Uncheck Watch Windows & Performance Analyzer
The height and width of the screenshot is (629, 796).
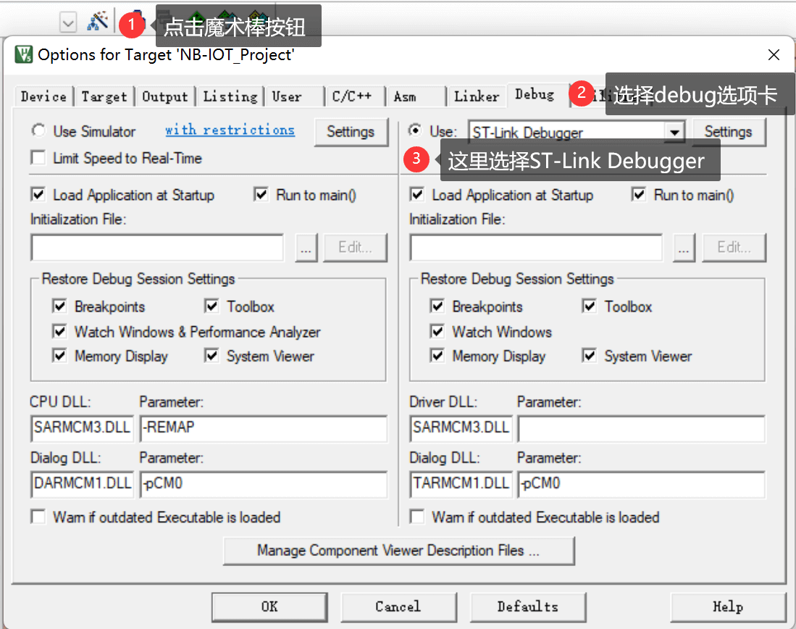click(60, 332)
